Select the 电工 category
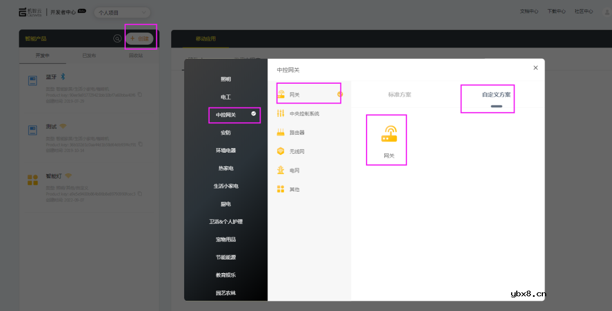Screen dimensions: 612x311 pos(226,97)
